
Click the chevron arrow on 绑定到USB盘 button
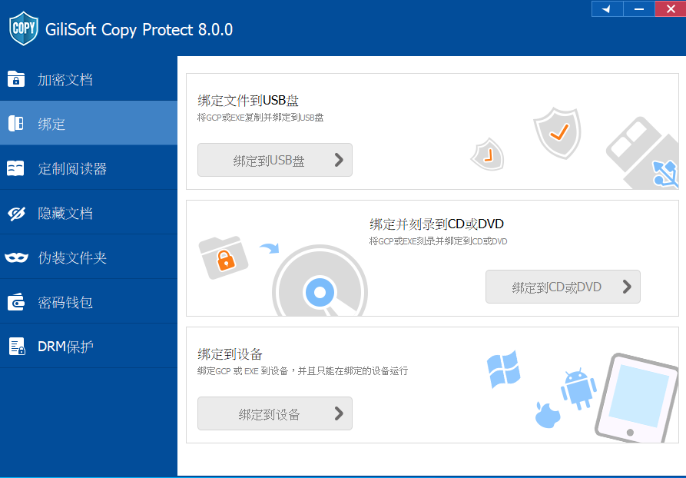pos(339,160)
